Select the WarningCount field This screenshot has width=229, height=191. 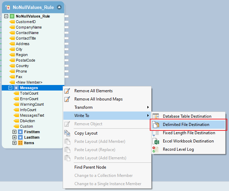[x=32, y=104]
